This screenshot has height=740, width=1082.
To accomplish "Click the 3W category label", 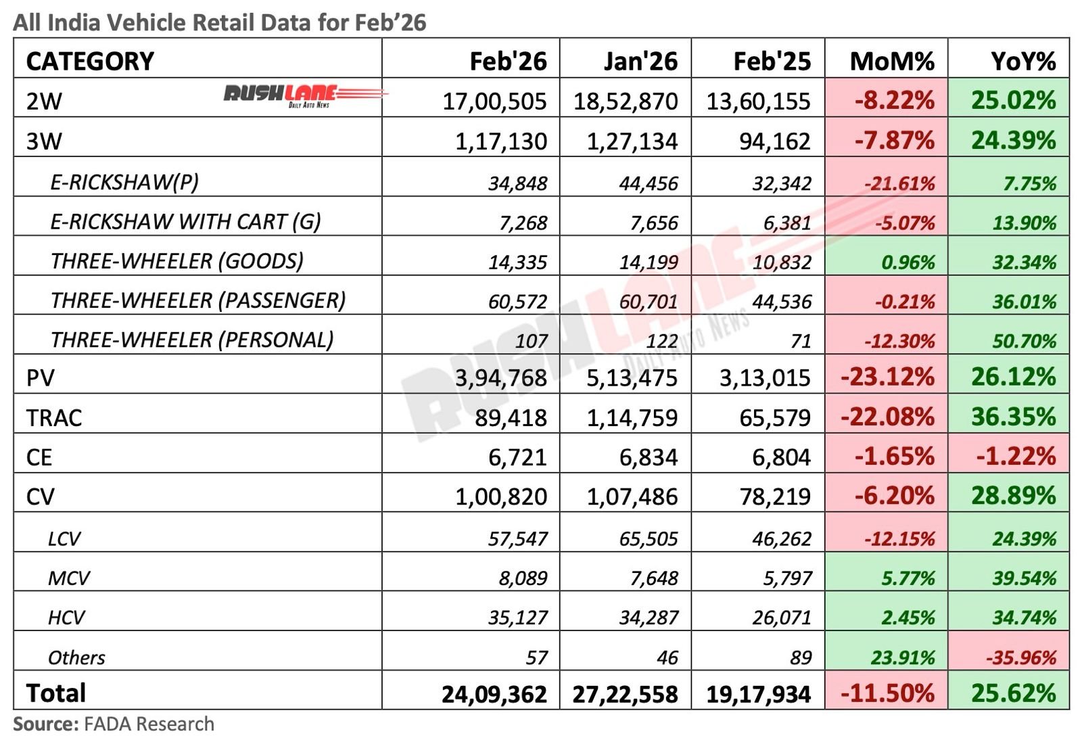I will tap(41, 141).
